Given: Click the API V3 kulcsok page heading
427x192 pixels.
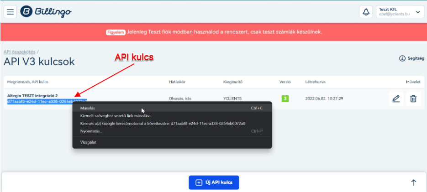Looking at the screenshot, I should click(x=39, y=62).
